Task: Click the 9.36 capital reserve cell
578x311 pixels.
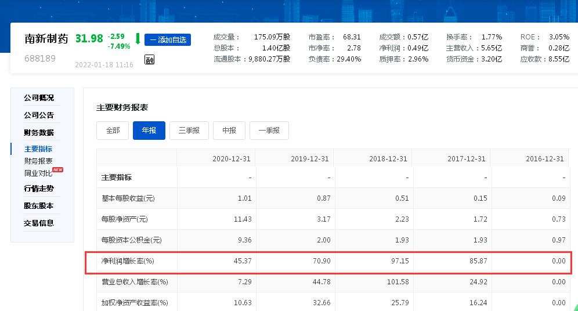Action: point(245,240)
